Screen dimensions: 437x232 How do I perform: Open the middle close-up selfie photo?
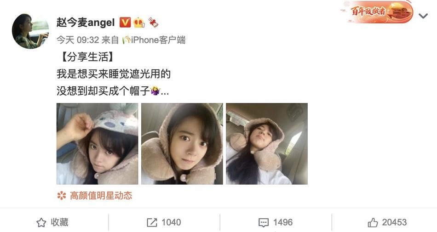pos(182,143)
